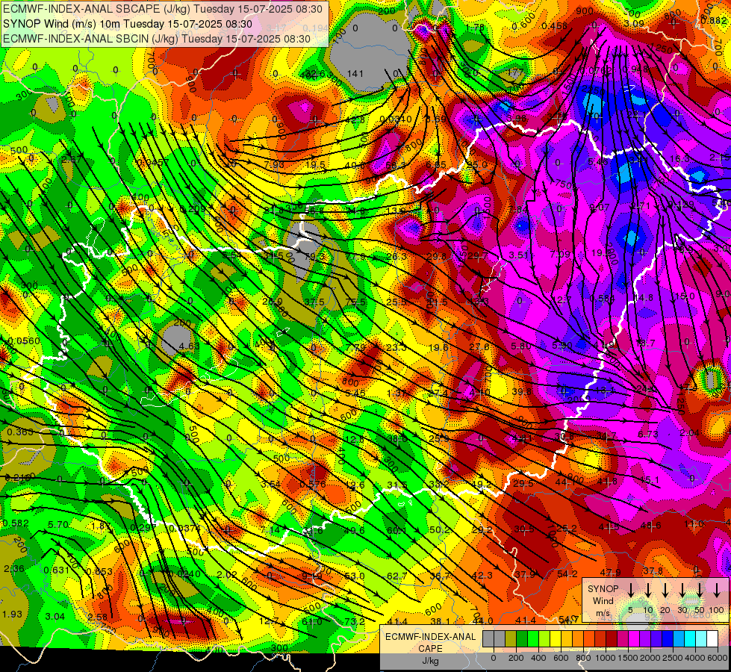731x672 pixels.
Task: Click the '1.93' value on the map
Action: (x=12, y=615)
